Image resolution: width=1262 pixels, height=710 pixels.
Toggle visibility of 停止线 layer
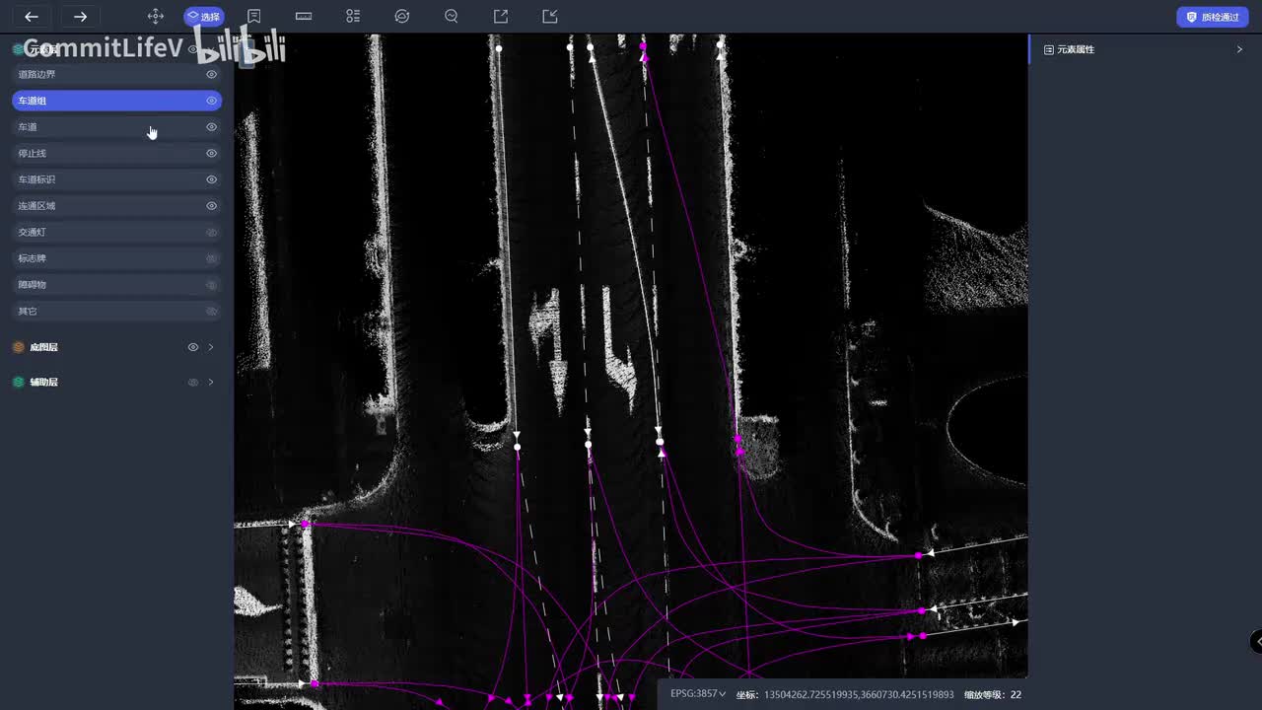pos(211,154)
